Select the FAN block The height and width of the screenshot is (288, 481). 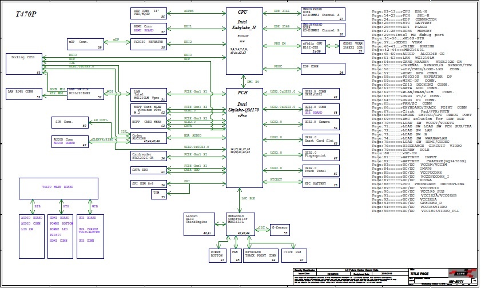236,256
